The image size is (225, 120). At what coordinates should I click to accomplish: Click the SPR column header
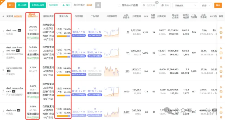[x=146, y=16]
